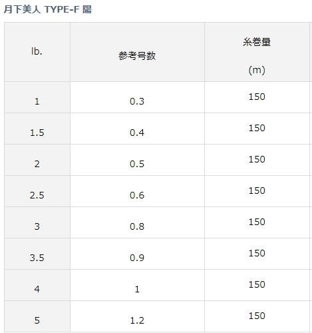Click the 5 lb. row cell
This screenshot has height=333, width=312.
click(37, 316)
